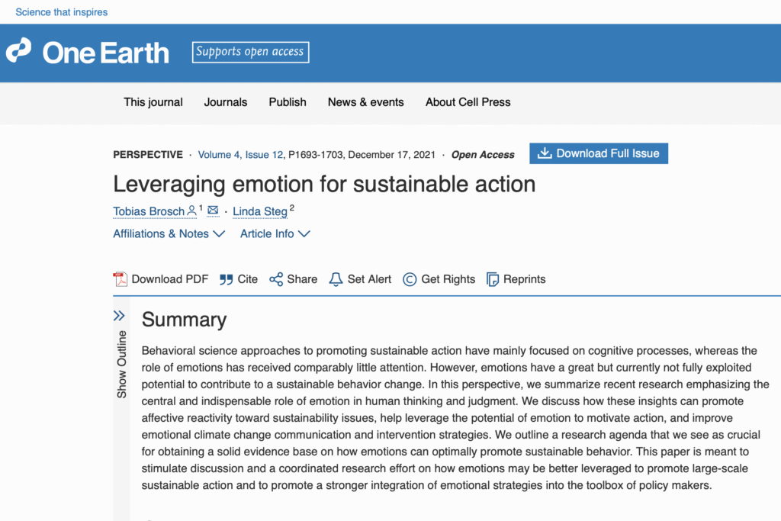Click the Share network icon
The height and width of the screenshot is (521, 781).
pos(276,279)
